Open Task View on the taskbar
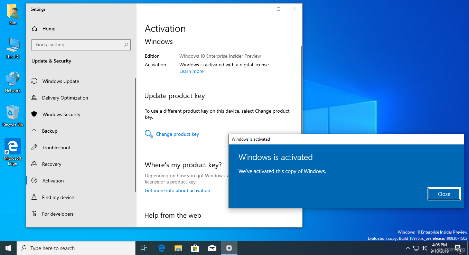This screenshot has height=255, width=469. click(144, 248)
